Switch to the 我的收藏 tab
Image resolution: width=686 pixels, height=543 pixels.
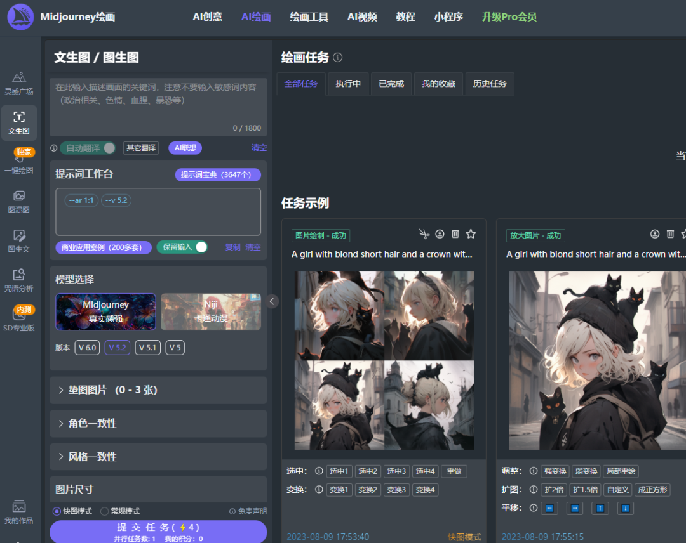(438, 84)
